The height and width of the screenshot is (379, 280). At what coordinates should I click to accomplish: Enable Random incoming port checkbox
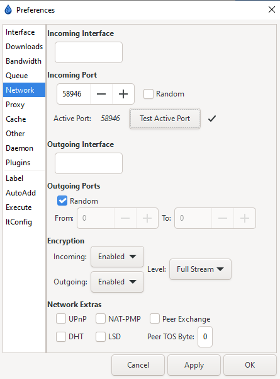coord(148,94)
